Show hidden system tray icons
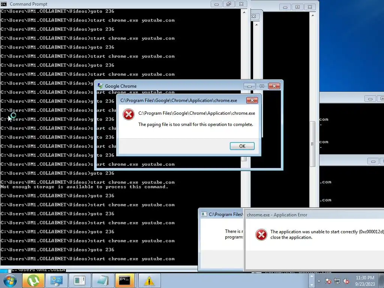 coord(319,281)
